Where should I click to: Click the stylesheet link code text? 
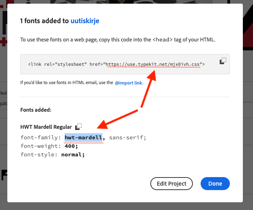[116, 64]
